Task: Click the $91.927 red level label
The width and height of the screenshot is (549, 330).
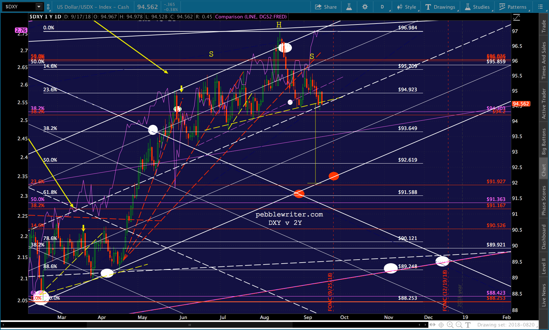Action: (x=496, y=182)
